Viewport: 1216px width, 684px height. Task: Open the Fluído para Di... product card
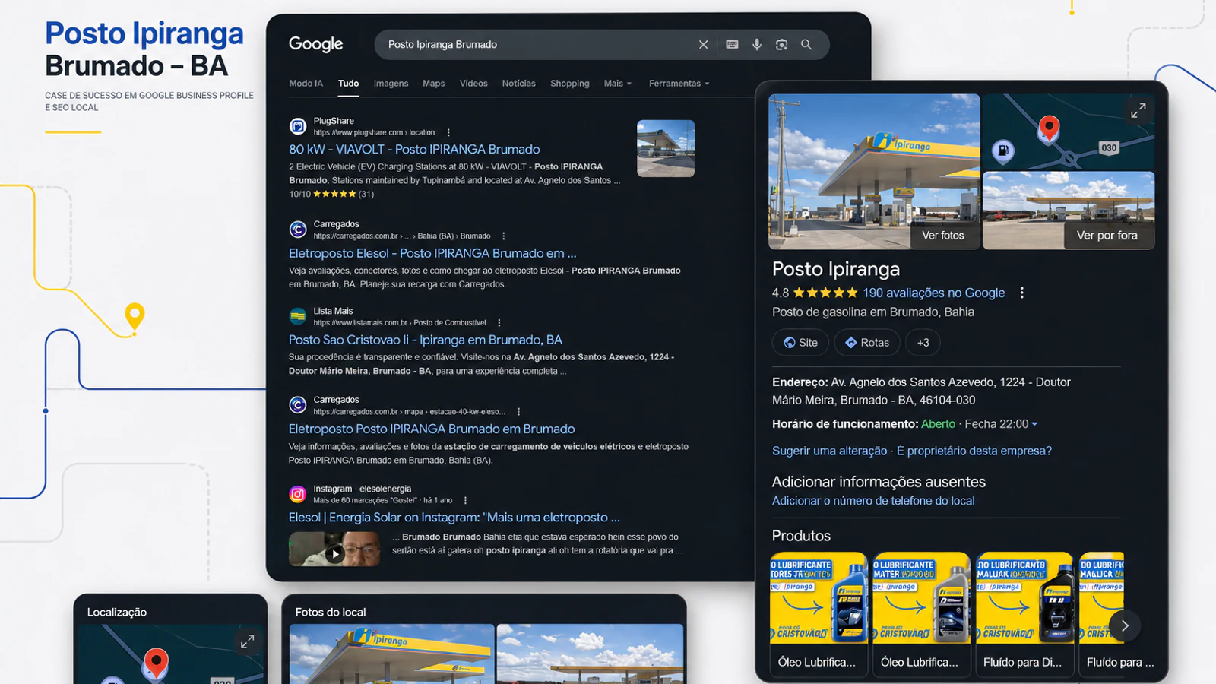1024,613
